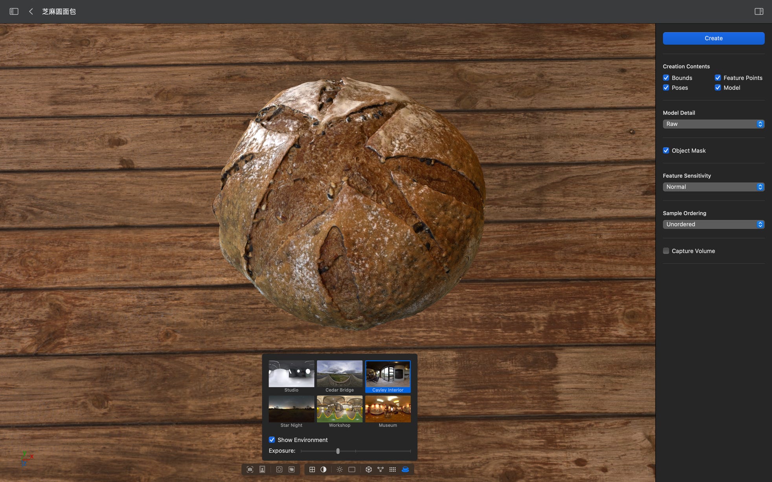Toggle the blue cup model icon
772x482 pixels.
[x=405, y=469]
